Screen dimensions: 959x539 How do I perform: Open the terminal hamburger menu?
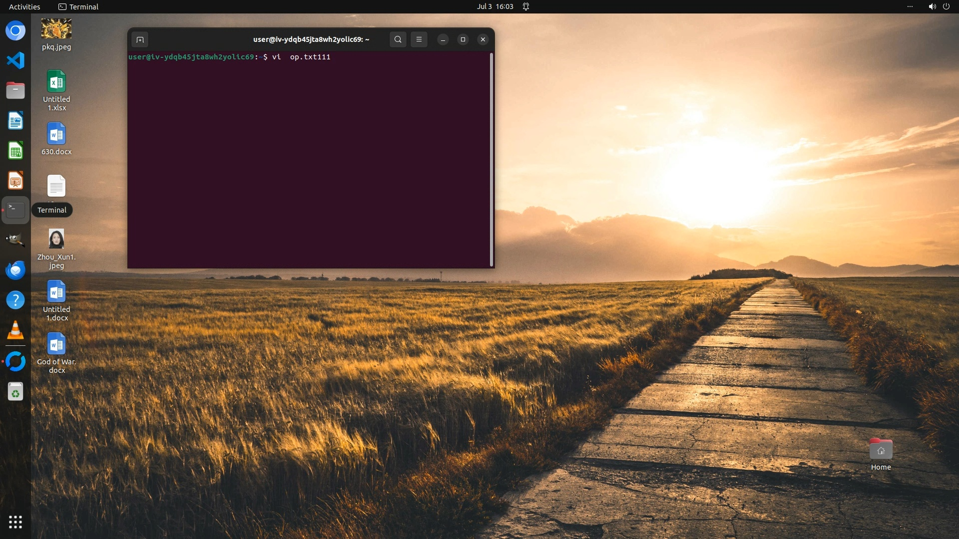pyautogui.click(x=419, y=39)
